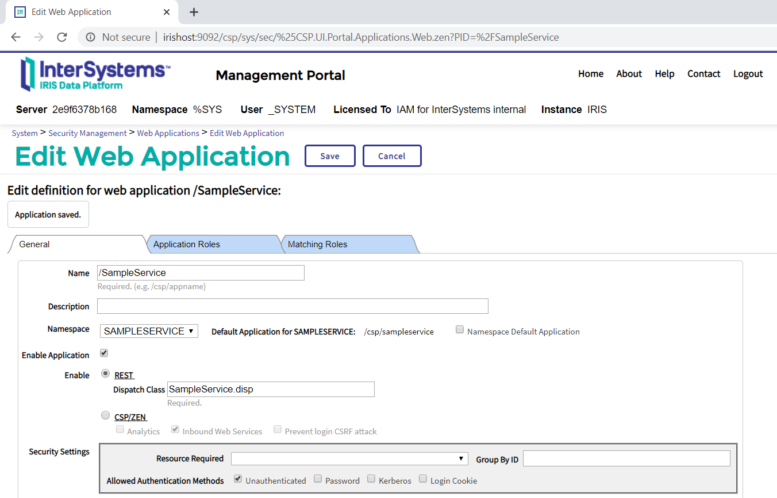Click the Analytics checkbox
777x498 pixels.
tap(120, 430)
